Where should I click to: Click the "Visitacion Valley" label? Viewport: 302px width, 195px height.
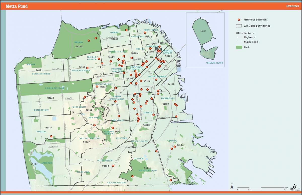[x=147, y=171]
